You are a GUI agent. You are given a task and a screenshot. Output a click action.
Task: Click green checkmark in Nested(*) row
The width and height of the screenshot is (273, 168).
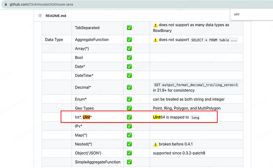129,144
